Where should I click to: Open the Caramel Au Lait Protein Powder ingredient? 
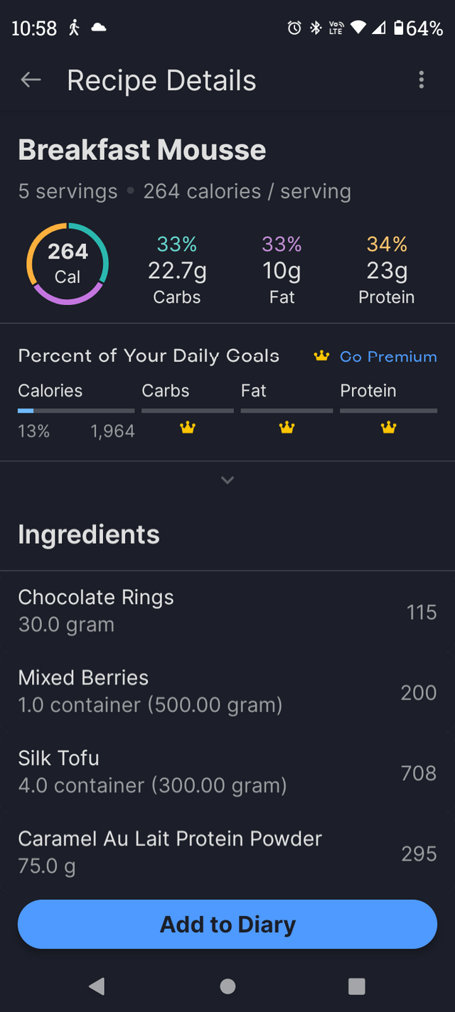(227, 852)
